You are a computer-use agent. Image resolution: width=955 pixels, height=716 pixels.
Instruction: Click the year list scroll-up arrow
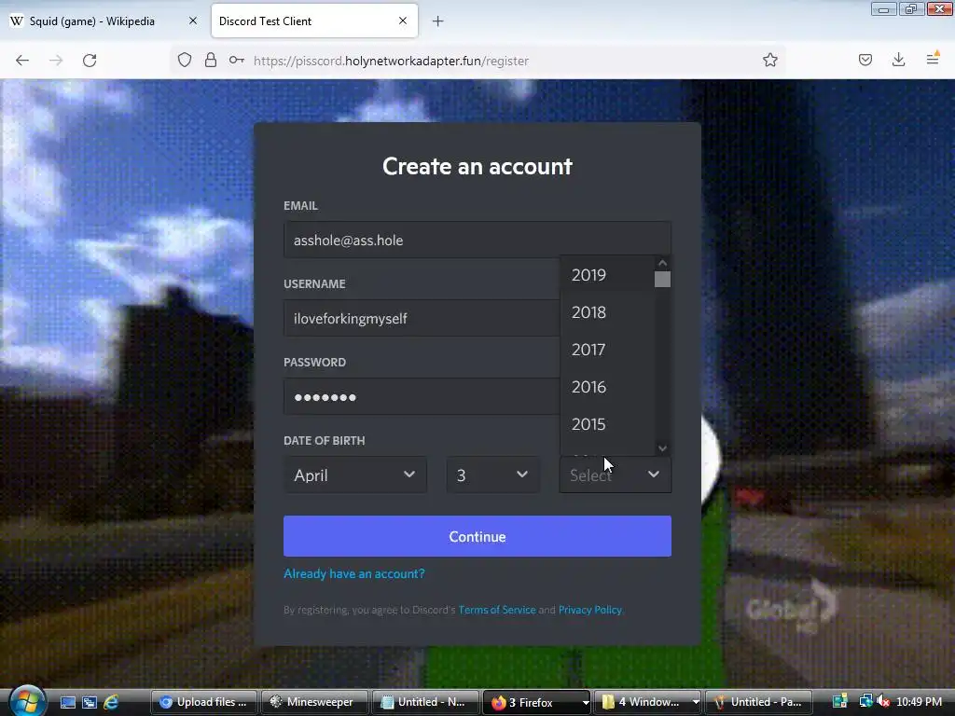click(x=663, y=263)
